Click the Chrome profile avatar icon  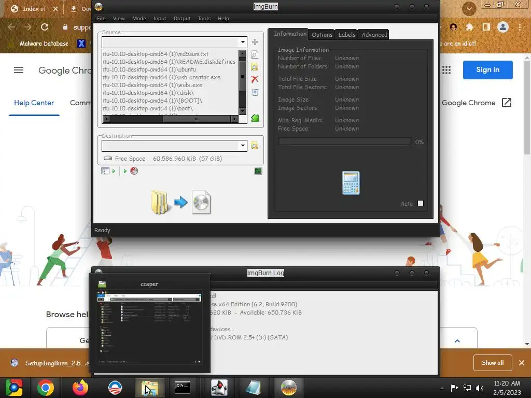(503, 27)
